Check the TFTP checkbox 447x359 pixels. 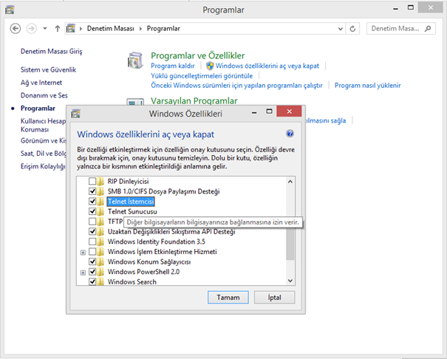tap(92, 222)
